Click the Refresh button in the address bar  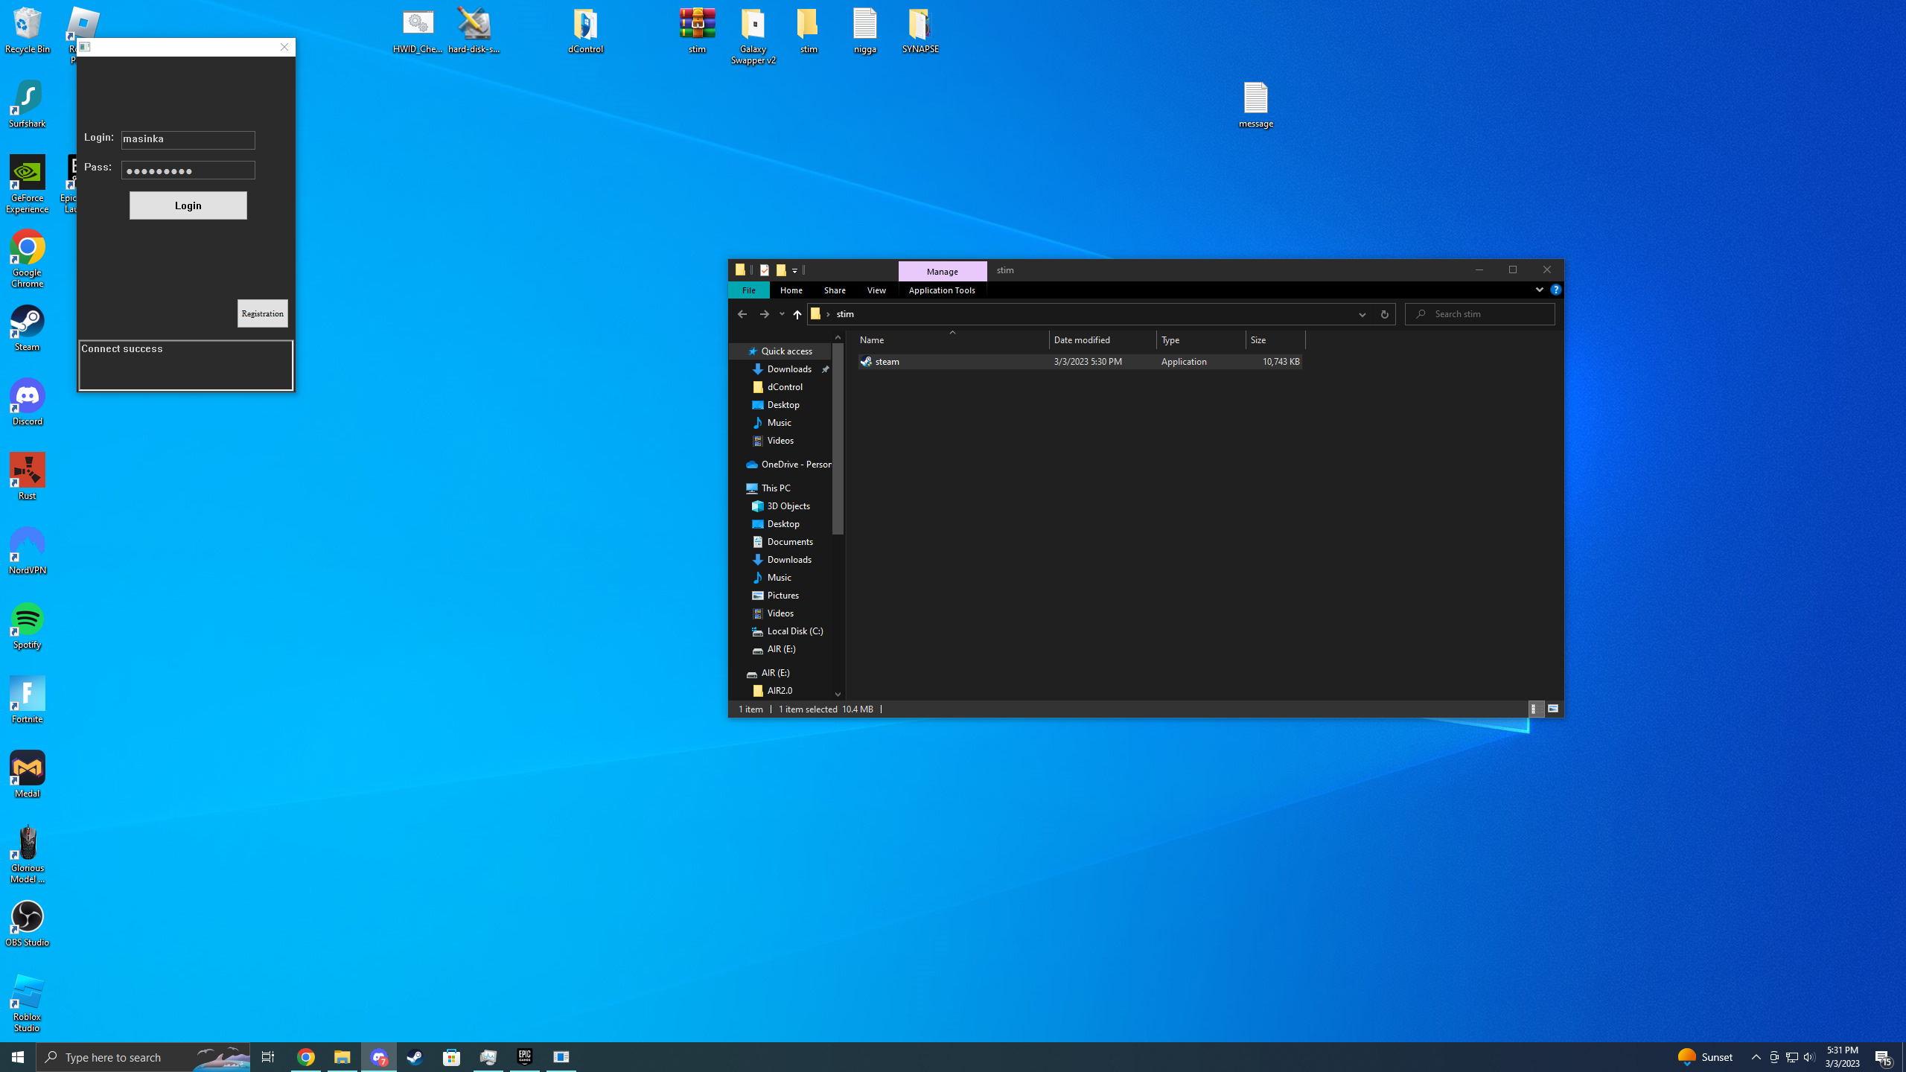(1384, 314)
